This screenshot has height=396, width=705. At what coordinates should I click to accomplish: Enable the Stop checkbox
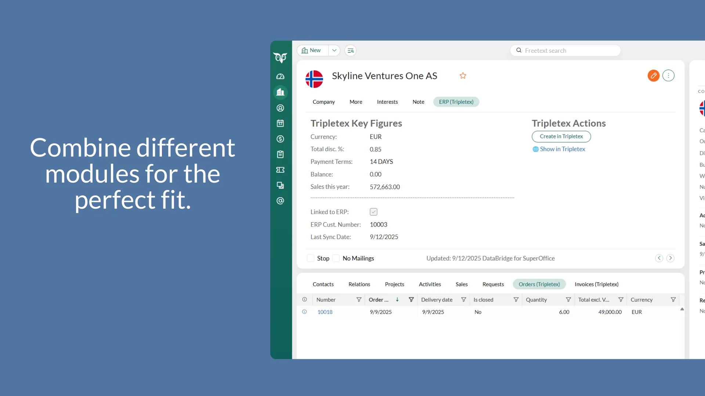tap(311, 258)
